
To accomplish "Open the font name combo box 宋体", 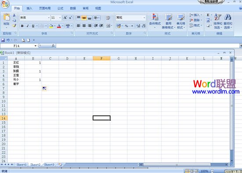I will tap(35, 18).
